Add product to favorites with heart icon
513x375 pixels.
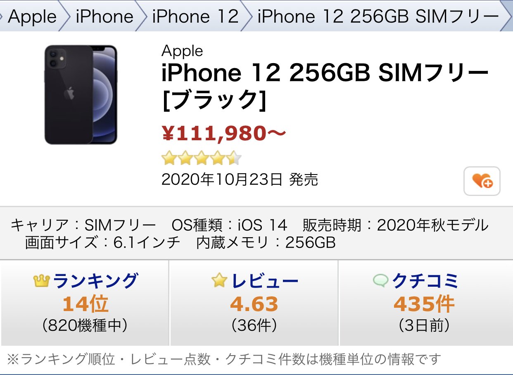tap(482, 181)
